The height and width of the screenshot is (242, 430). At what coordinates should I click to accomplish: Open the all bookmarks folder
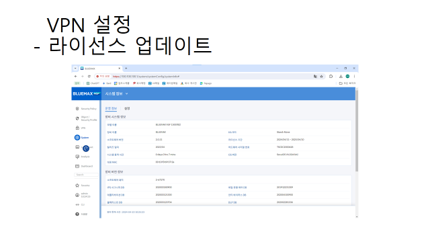point(347,83)
